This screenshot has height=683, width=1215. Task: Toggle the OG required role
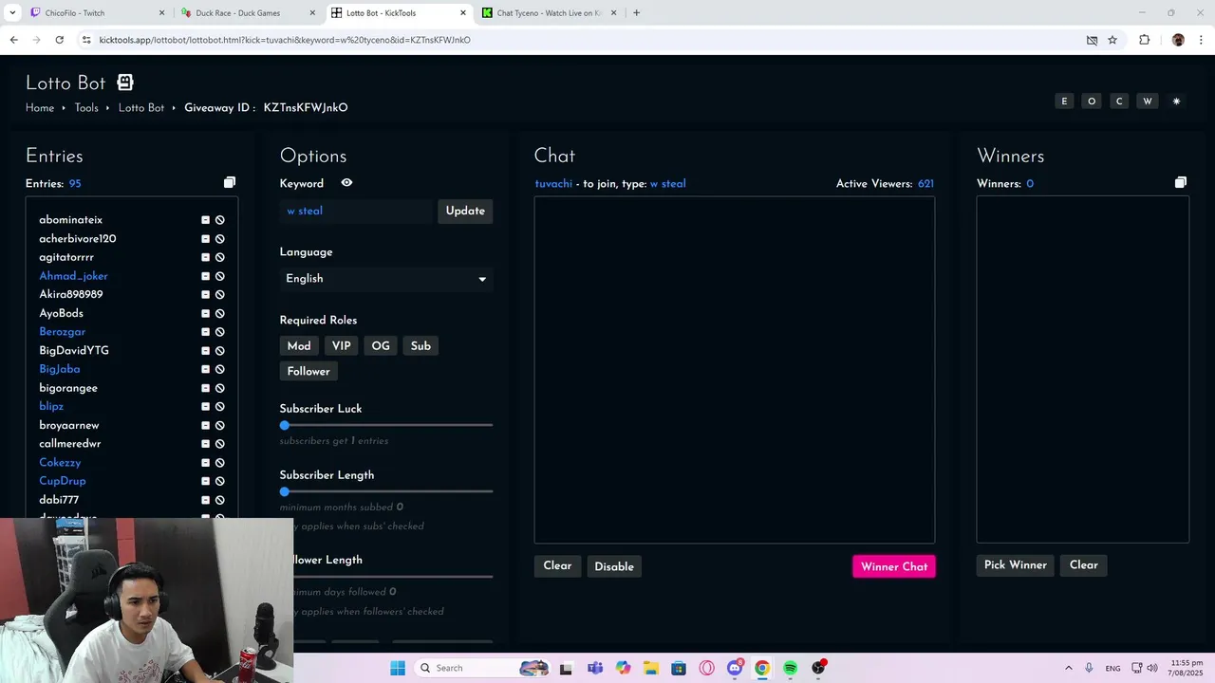(x=381, y=346)
